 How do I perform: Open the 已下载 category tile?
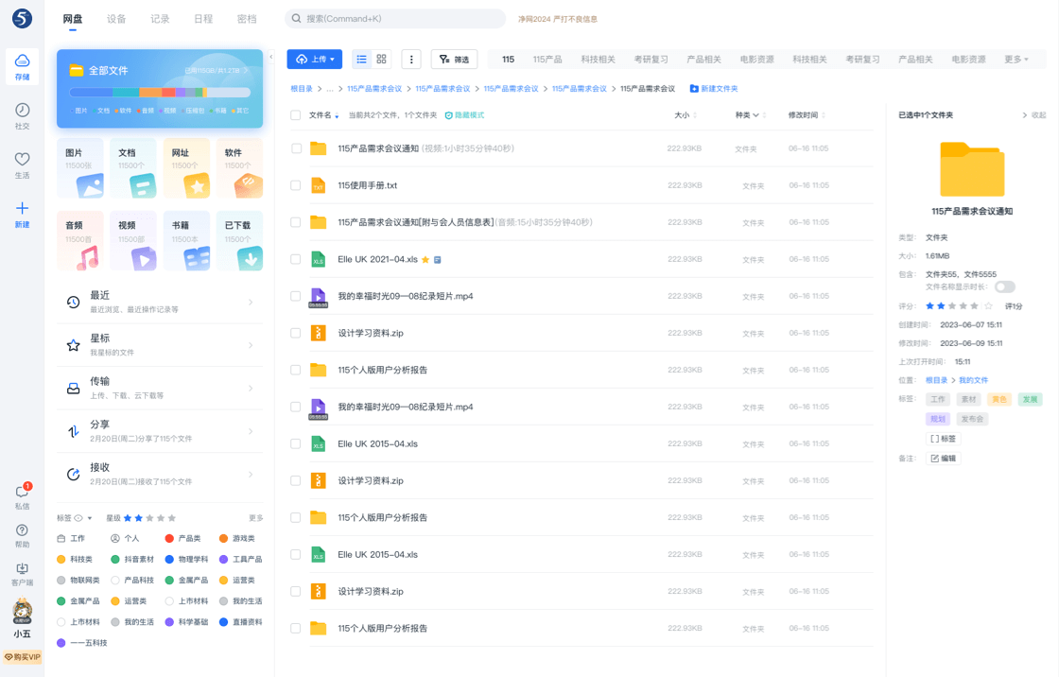(x=239, y=242)
